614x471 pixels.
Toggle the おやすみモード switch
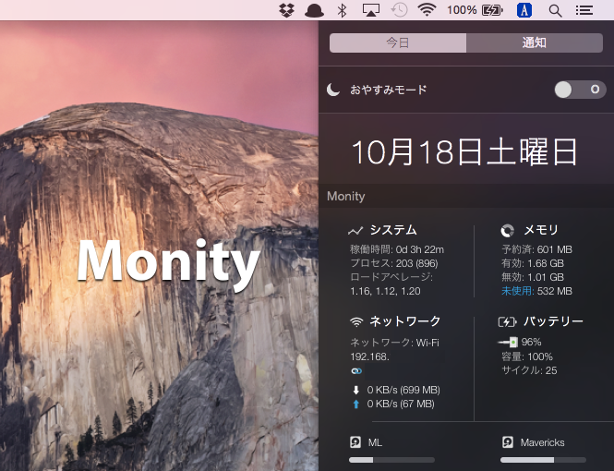(580, 91)
